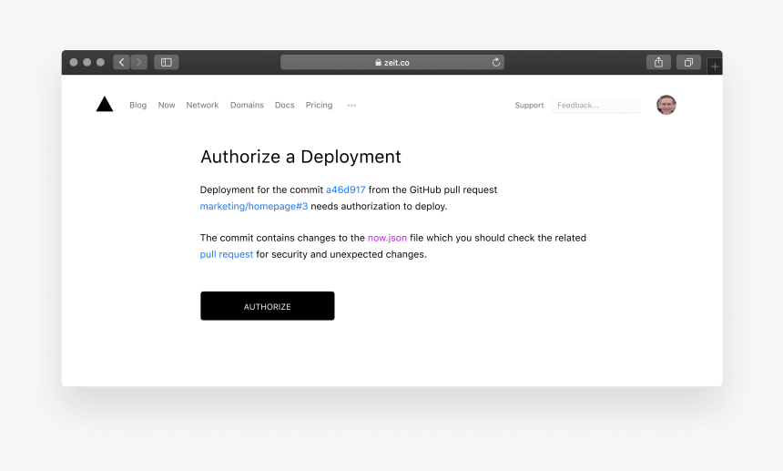Show all tabs overview button
The image size is (783, 471).
click(688, 62)
